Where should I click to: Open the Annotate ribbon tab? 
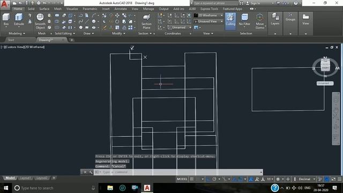click(121, 9)
